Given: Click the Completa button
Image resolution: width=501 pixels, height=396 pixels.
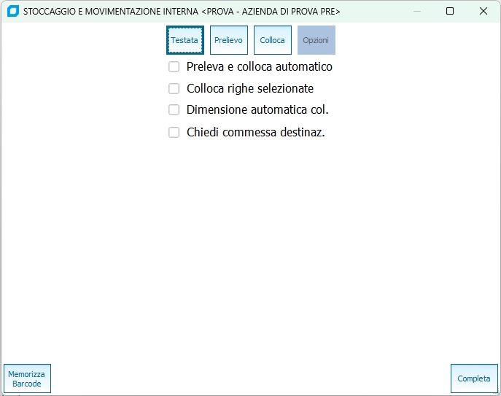Looking at the screenshot, I should point(474,378).
